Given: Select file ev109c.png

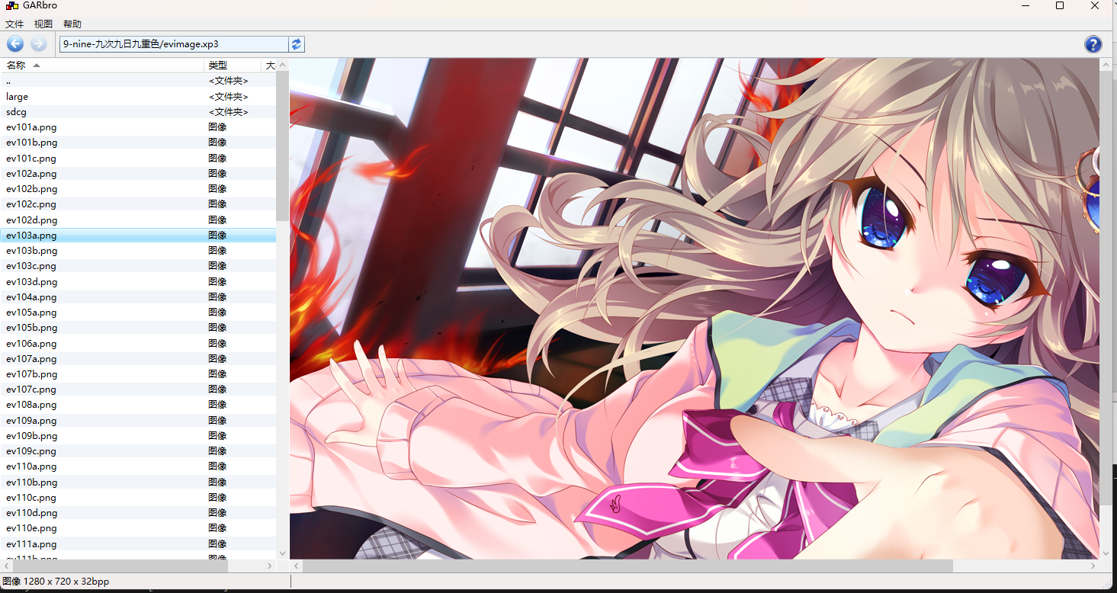Looking at the screenshot, I should pyautogui.click(x=138, y=451).
